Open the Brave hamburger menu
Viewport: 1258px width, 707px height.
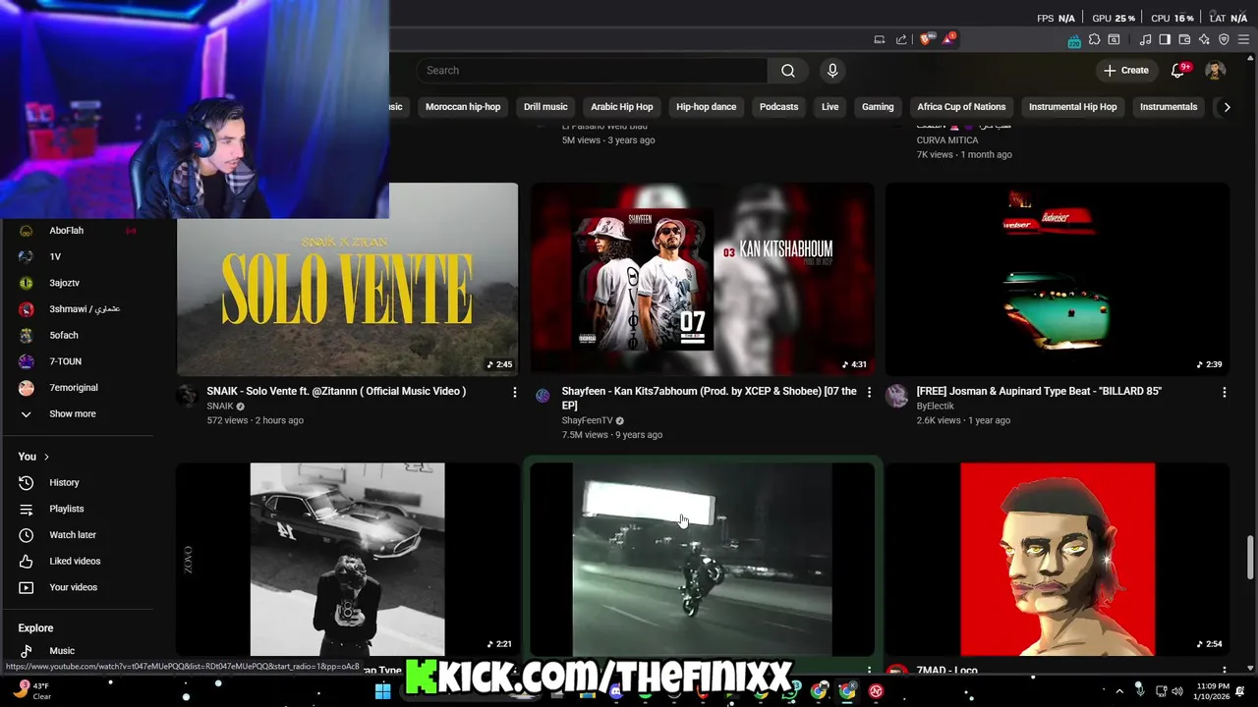coord(1244,39)
